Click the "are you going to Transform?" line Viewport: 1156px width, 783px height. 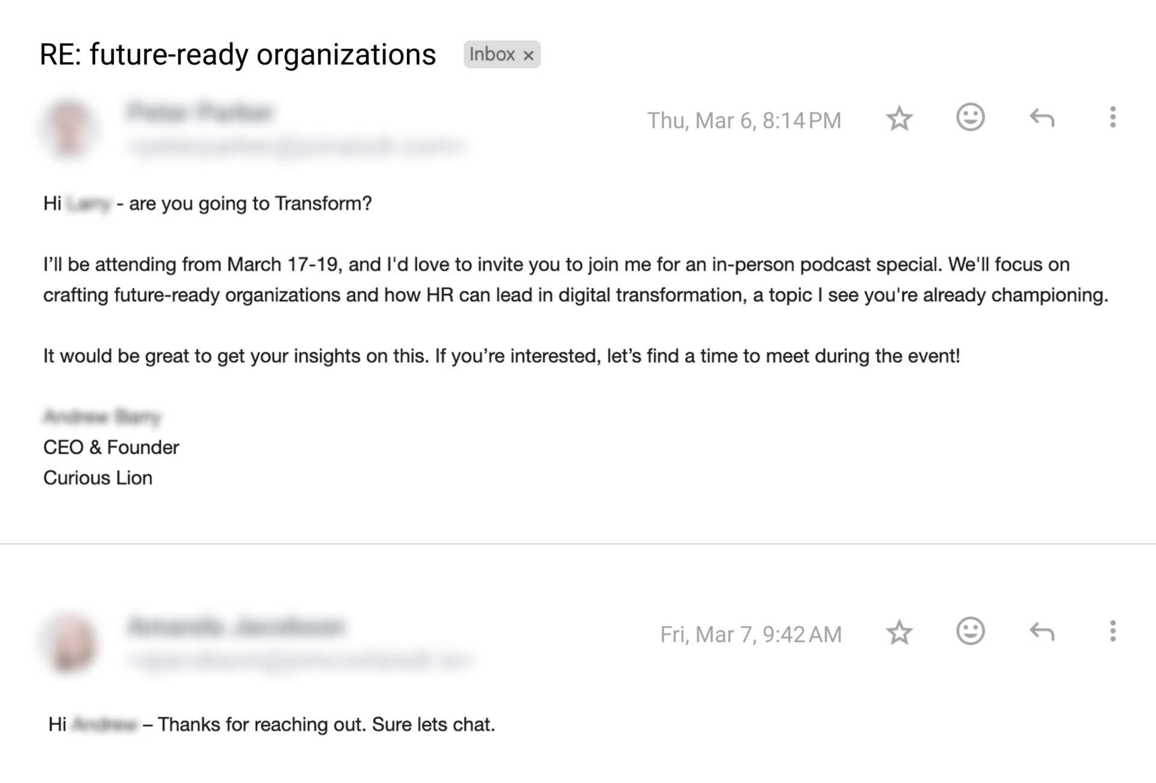250,203
